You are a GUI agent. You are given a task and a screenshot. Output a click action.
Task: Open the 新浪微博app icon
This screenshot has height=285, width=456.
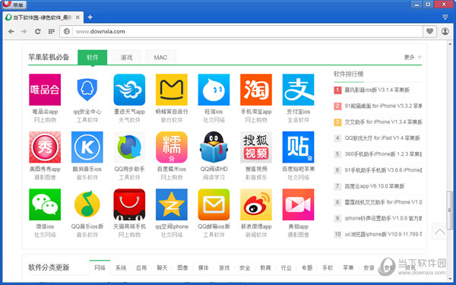pyautogui.click(x=256, y=204)
